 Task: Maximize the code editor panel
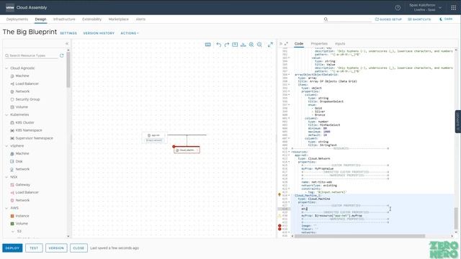[x=286, y=44]
